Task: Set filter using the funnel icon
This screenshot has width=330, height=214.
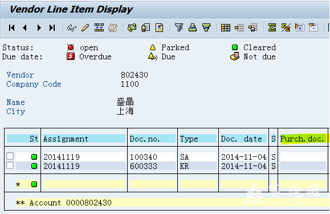Action: [x=179, y=27]
